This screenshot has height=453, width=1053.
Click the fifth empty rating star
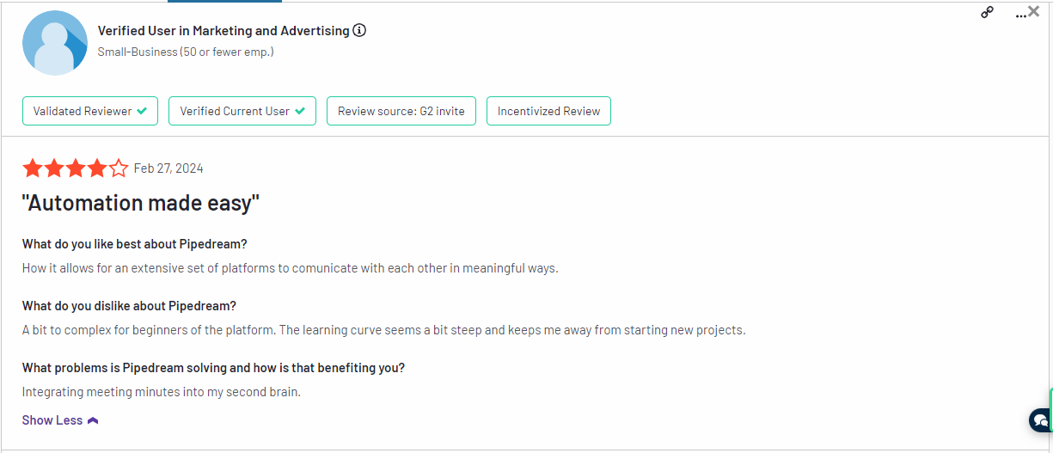click(x=119, y=168)
